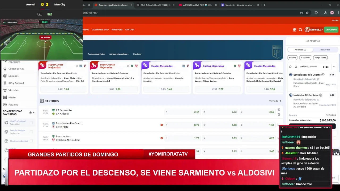This screenshot has width=340, height=191.
Task: Select the 3.80 SuperCuotas odds for Boca-Instituto
Action: click(x=115, y=89)
